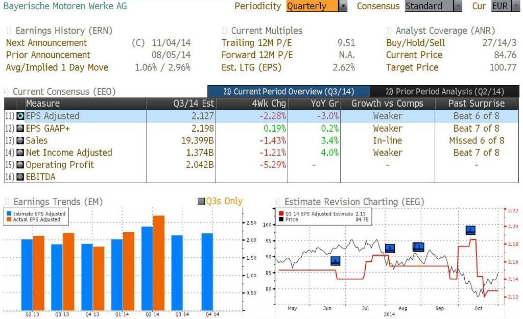This screenshot has height=319, width=523.
Task: Click the Trailing 12M P/E value 9.51
Action: (x=346, y=43)
